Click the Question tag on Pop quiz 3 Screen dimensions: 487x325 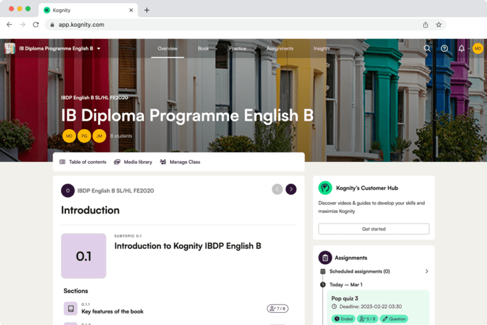pyautogui.click(x=394, y=319)
